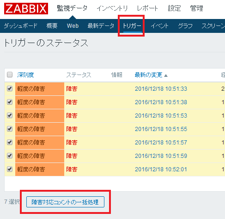Click the ZABBIX logo
The width and height of the screenshot is (225, 219).
[x=26, y=9]
